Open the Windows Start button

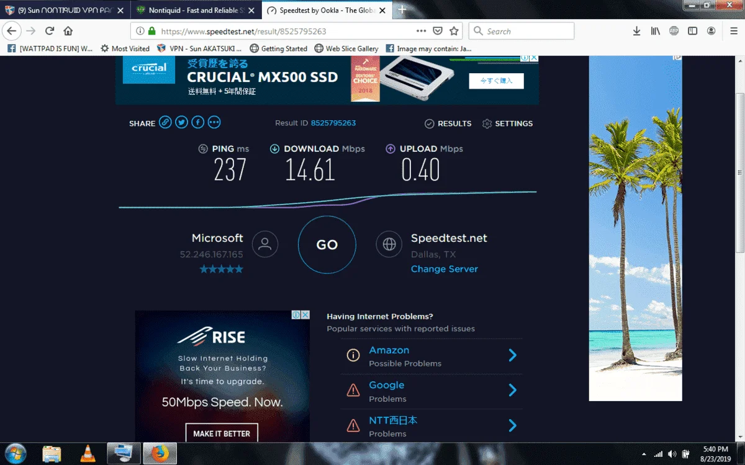(x=15, y=453)
